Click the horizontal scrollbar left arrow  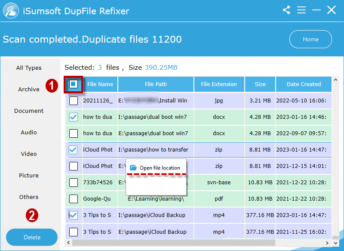click(x=68, y=243)
